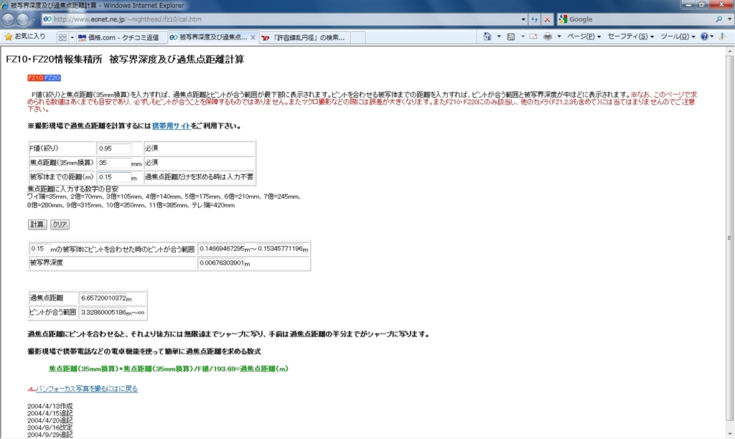Select the 被写界深度 value 0.00676303901
Image resolution: width=735 pixels, height=439 pixels.
pos(222,263)
